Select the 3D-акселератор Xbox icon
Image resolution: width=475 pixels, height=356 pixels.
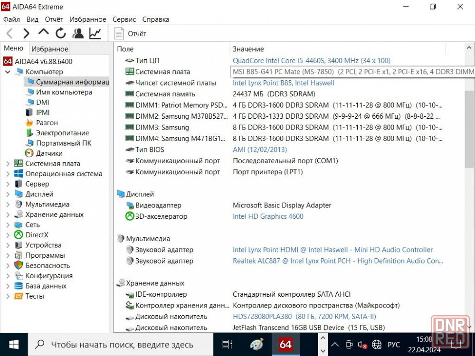coord(130,216)
